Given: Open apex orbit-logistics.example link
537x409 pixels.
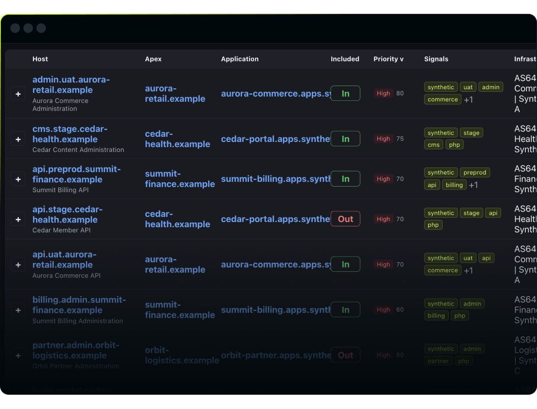Looking at the screenshot, I should point(182,355).
